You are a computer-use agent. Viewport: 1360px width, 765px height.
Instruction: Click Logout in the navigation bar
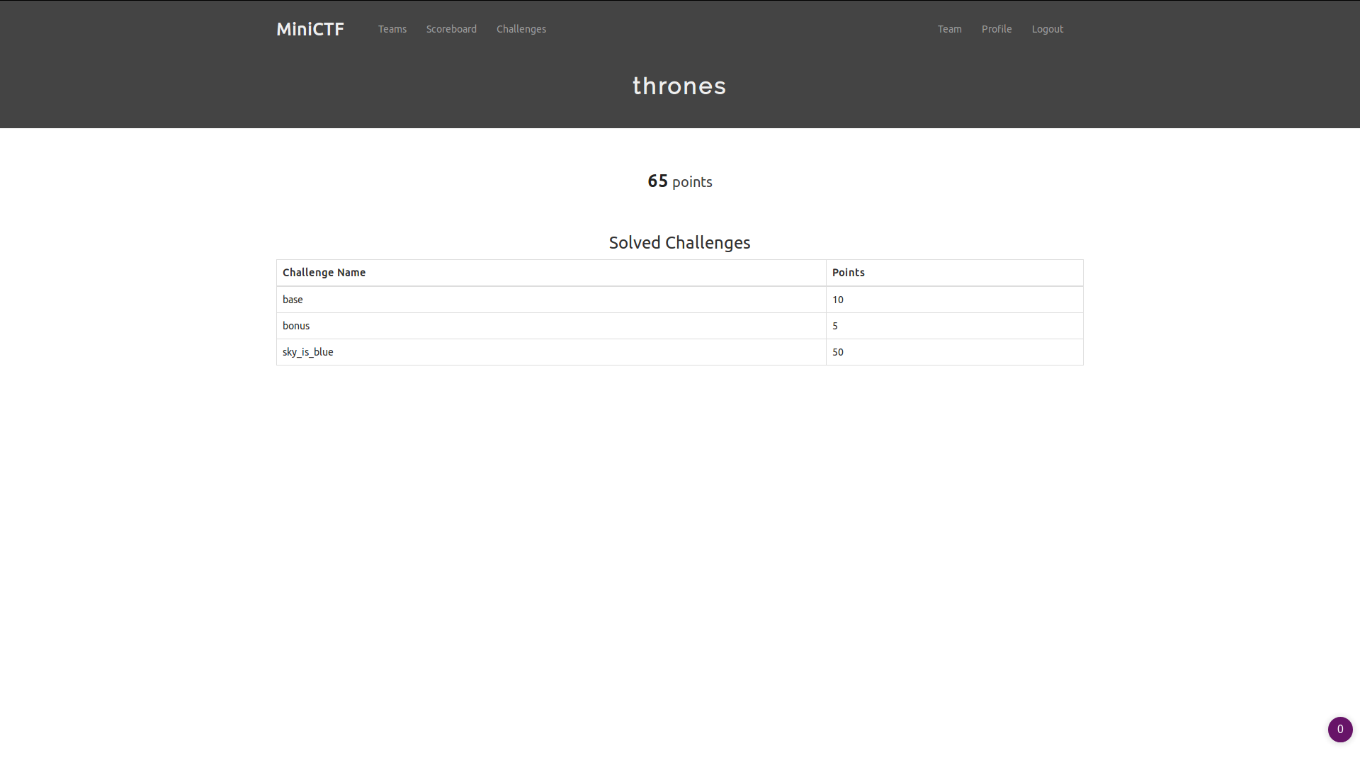coord(1047,29)
